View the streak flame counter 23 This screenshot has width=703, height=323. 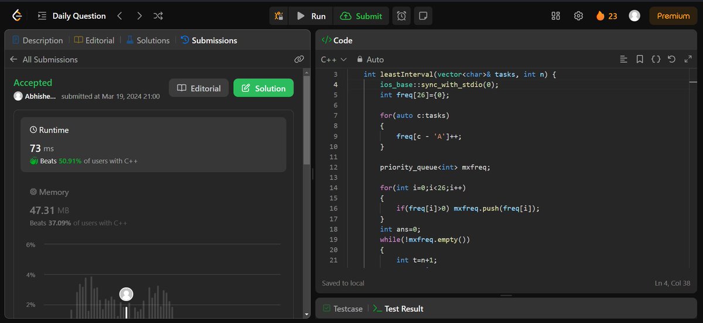606,16
